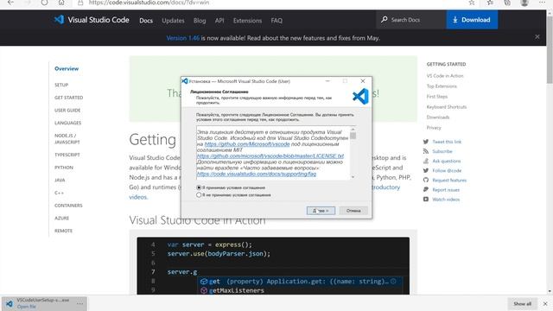Click the license text scrollbar up arrow
This screenshot has height=311, width=553.
click(353, 129)
